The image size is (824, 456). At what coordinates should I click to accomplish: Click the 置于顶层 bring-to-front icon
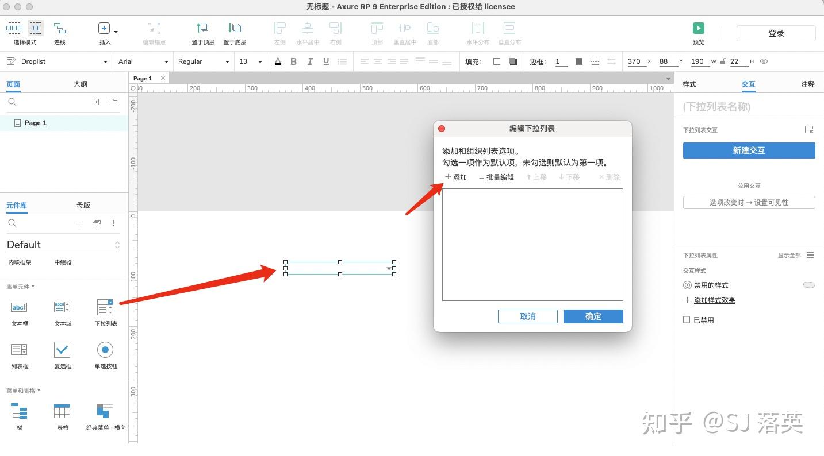click(202, 27)
